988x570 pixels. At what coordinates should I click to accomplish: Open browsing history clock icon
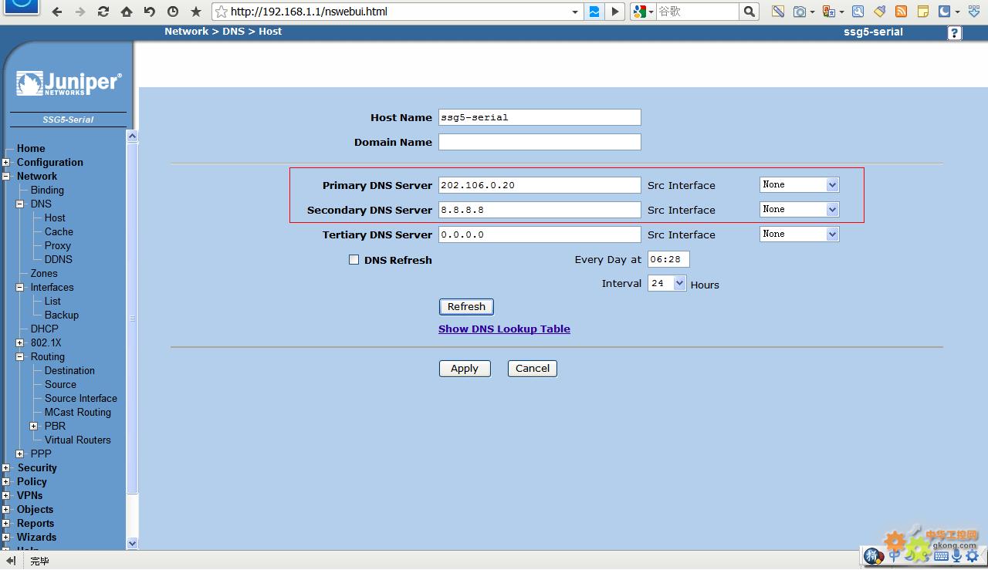click(x=173, y=12)
